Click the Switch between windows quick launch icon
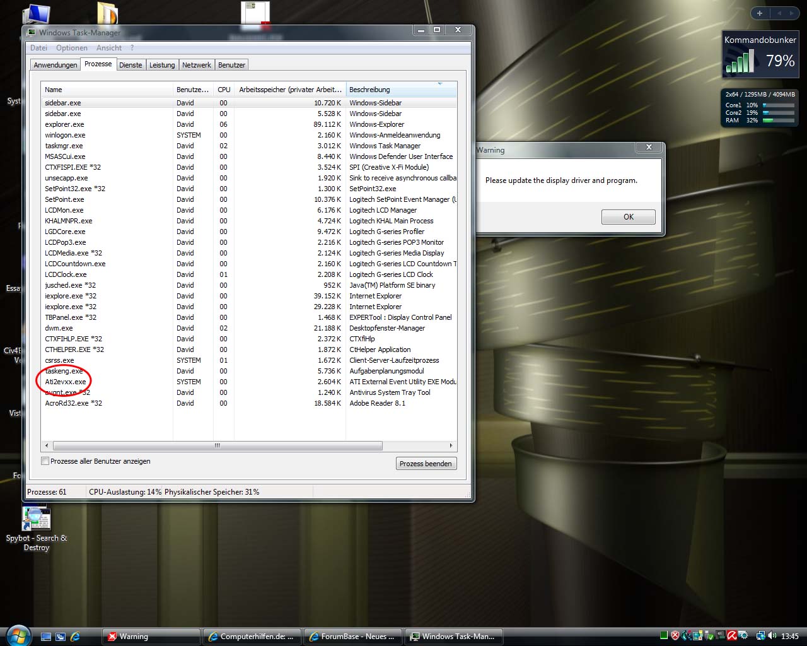 pos(61,637)
